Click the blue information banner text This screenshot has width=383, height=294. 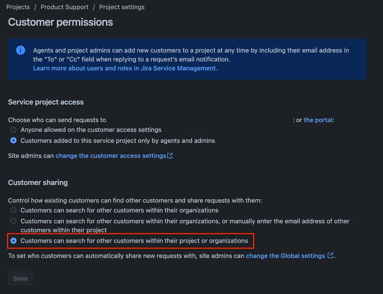pos(191,55)
